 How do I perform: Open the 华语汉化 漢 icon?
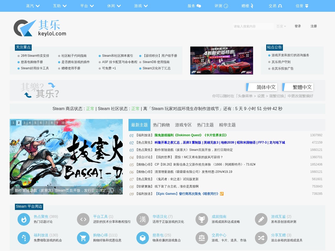143,219
